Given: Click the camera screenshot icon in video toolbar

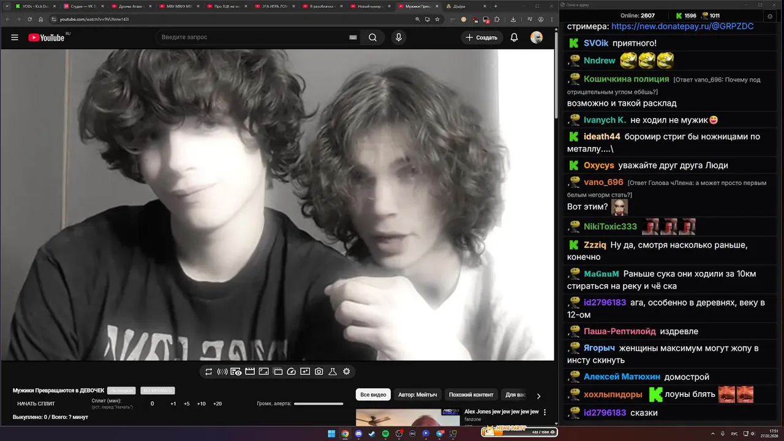Looking at the screenshot, I should point(319,371).
